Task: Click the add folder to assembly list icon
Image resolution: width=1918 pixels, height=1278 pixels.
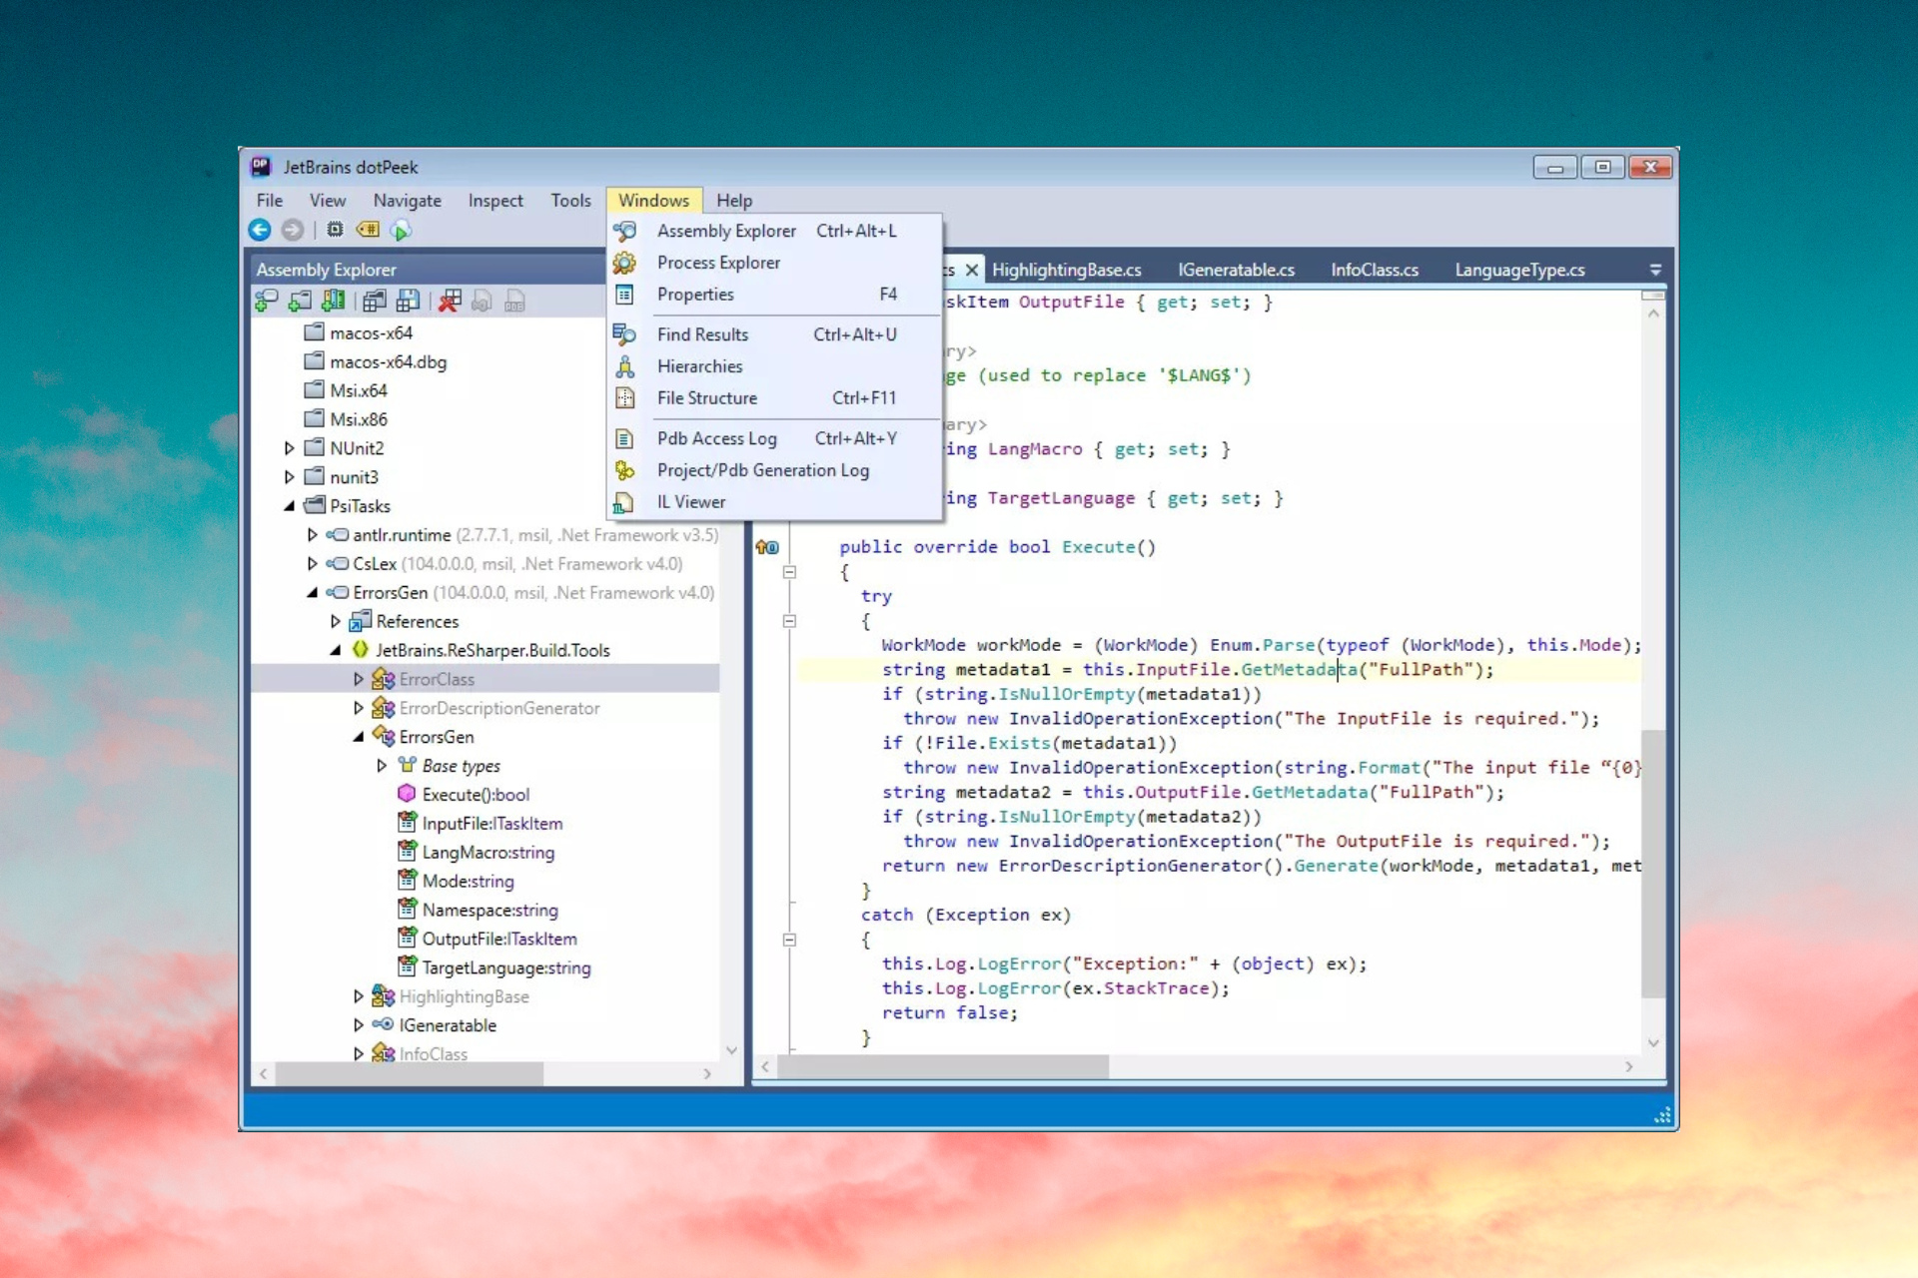Action: (x=300, y=301)
